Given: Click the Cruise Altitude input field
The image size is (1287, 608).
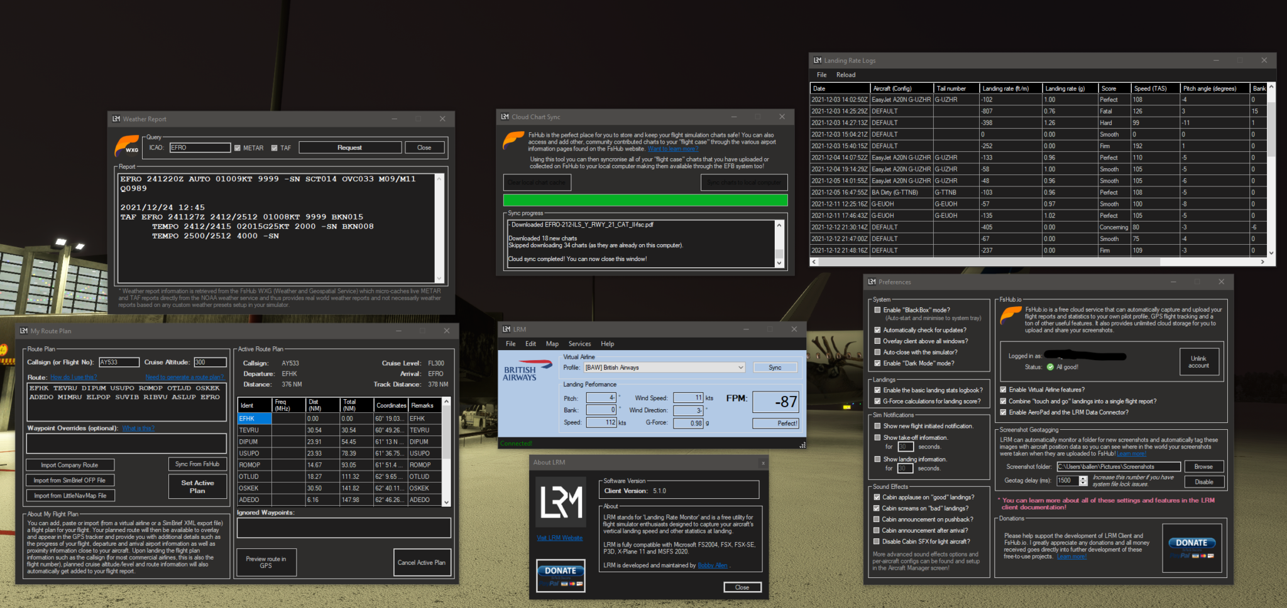Looking at the screenshot, I should click(210, 362).
